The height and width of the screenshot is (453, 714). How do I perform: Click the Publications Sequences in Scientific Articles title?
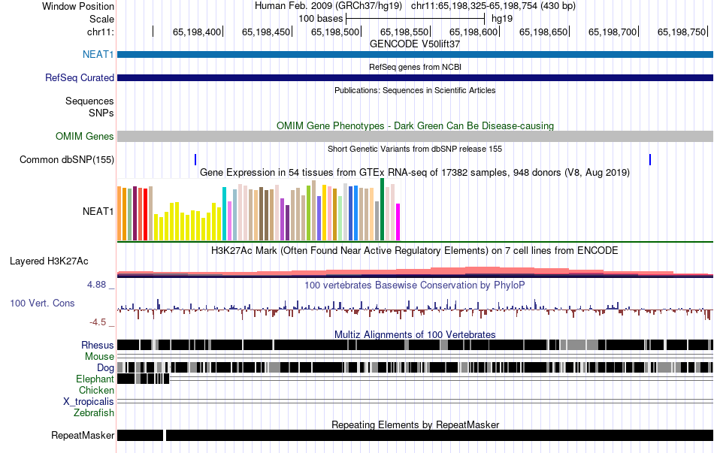415,90
